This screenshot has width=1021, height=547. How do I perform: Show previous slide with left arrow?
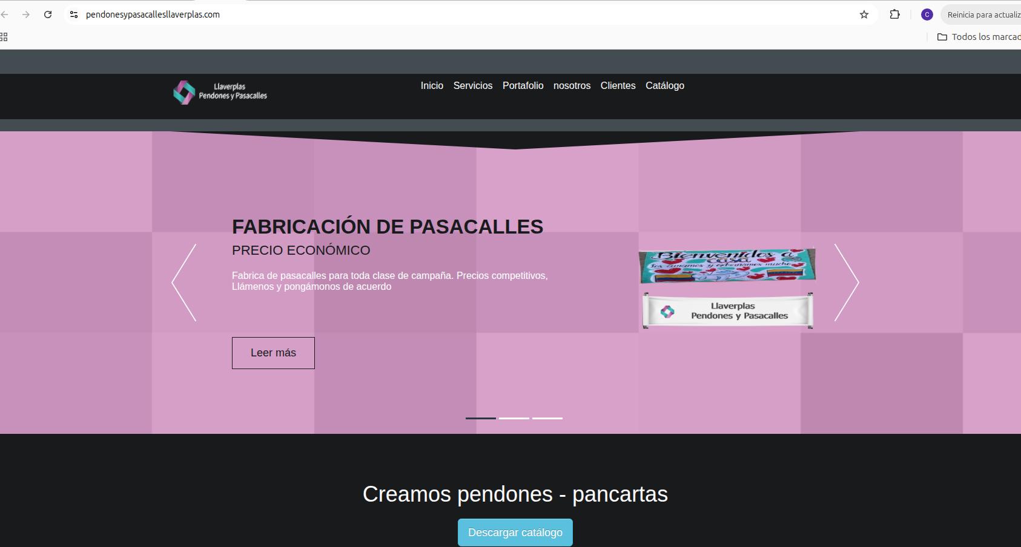(x=184, y=282)
